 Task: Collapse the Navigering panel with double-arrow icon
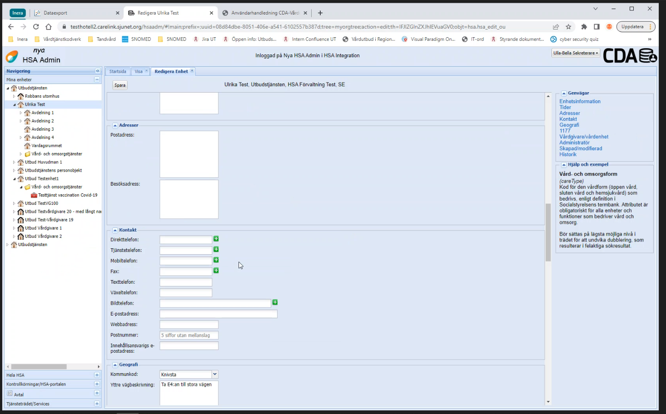(x=98, y=71)
